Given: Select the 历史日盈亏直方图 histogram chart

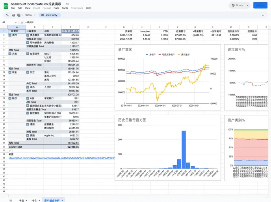Looking at the screenshot, I should coord(168,148).
